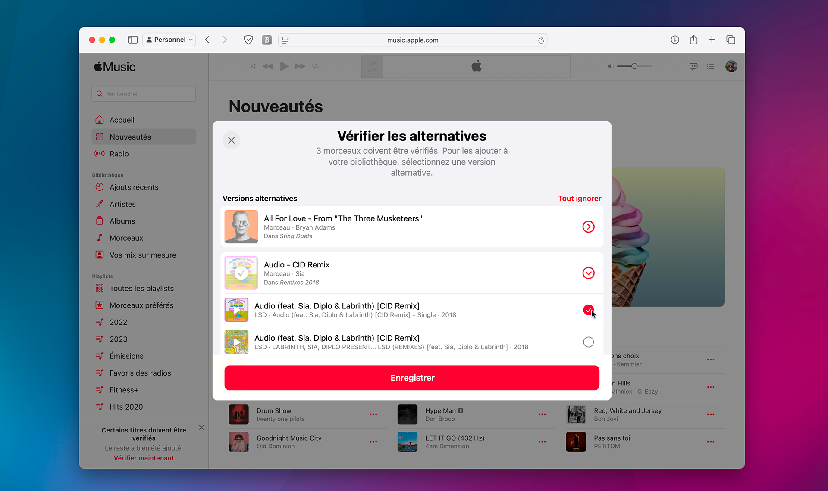Uncheck the selected Single 2018 CID Remix version
The width and height of the screenshot is (828, 491).
click(588, 310)
